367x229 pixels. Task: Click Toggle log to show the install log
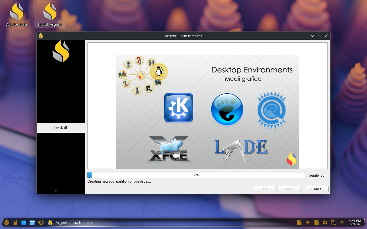tap(316, 175)
